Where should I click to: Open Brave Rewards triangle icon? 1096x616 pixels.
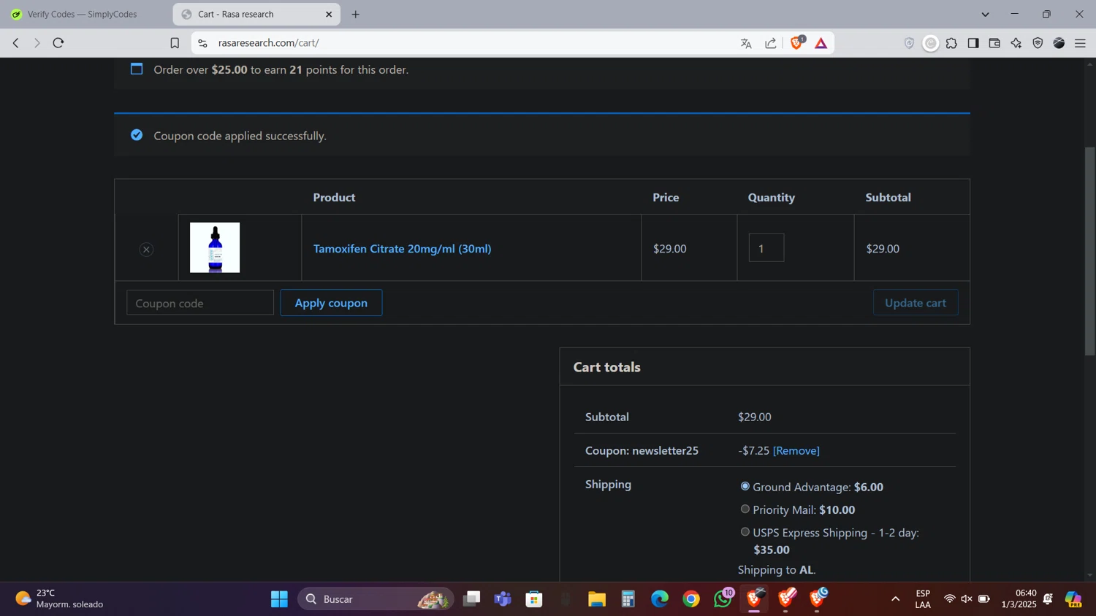point(821,43)
